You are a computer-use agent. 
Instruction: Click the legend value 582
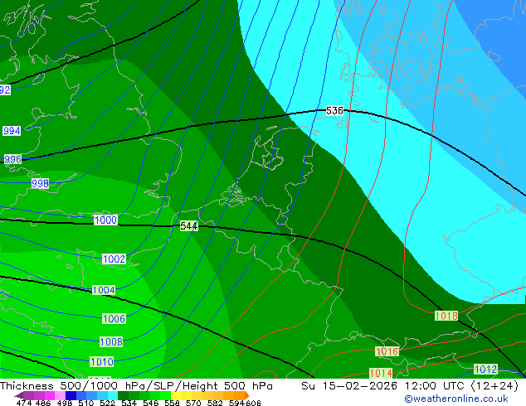click(215, 403)
